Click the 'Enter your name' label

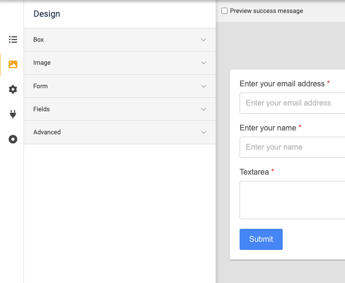tap(268, 128)
